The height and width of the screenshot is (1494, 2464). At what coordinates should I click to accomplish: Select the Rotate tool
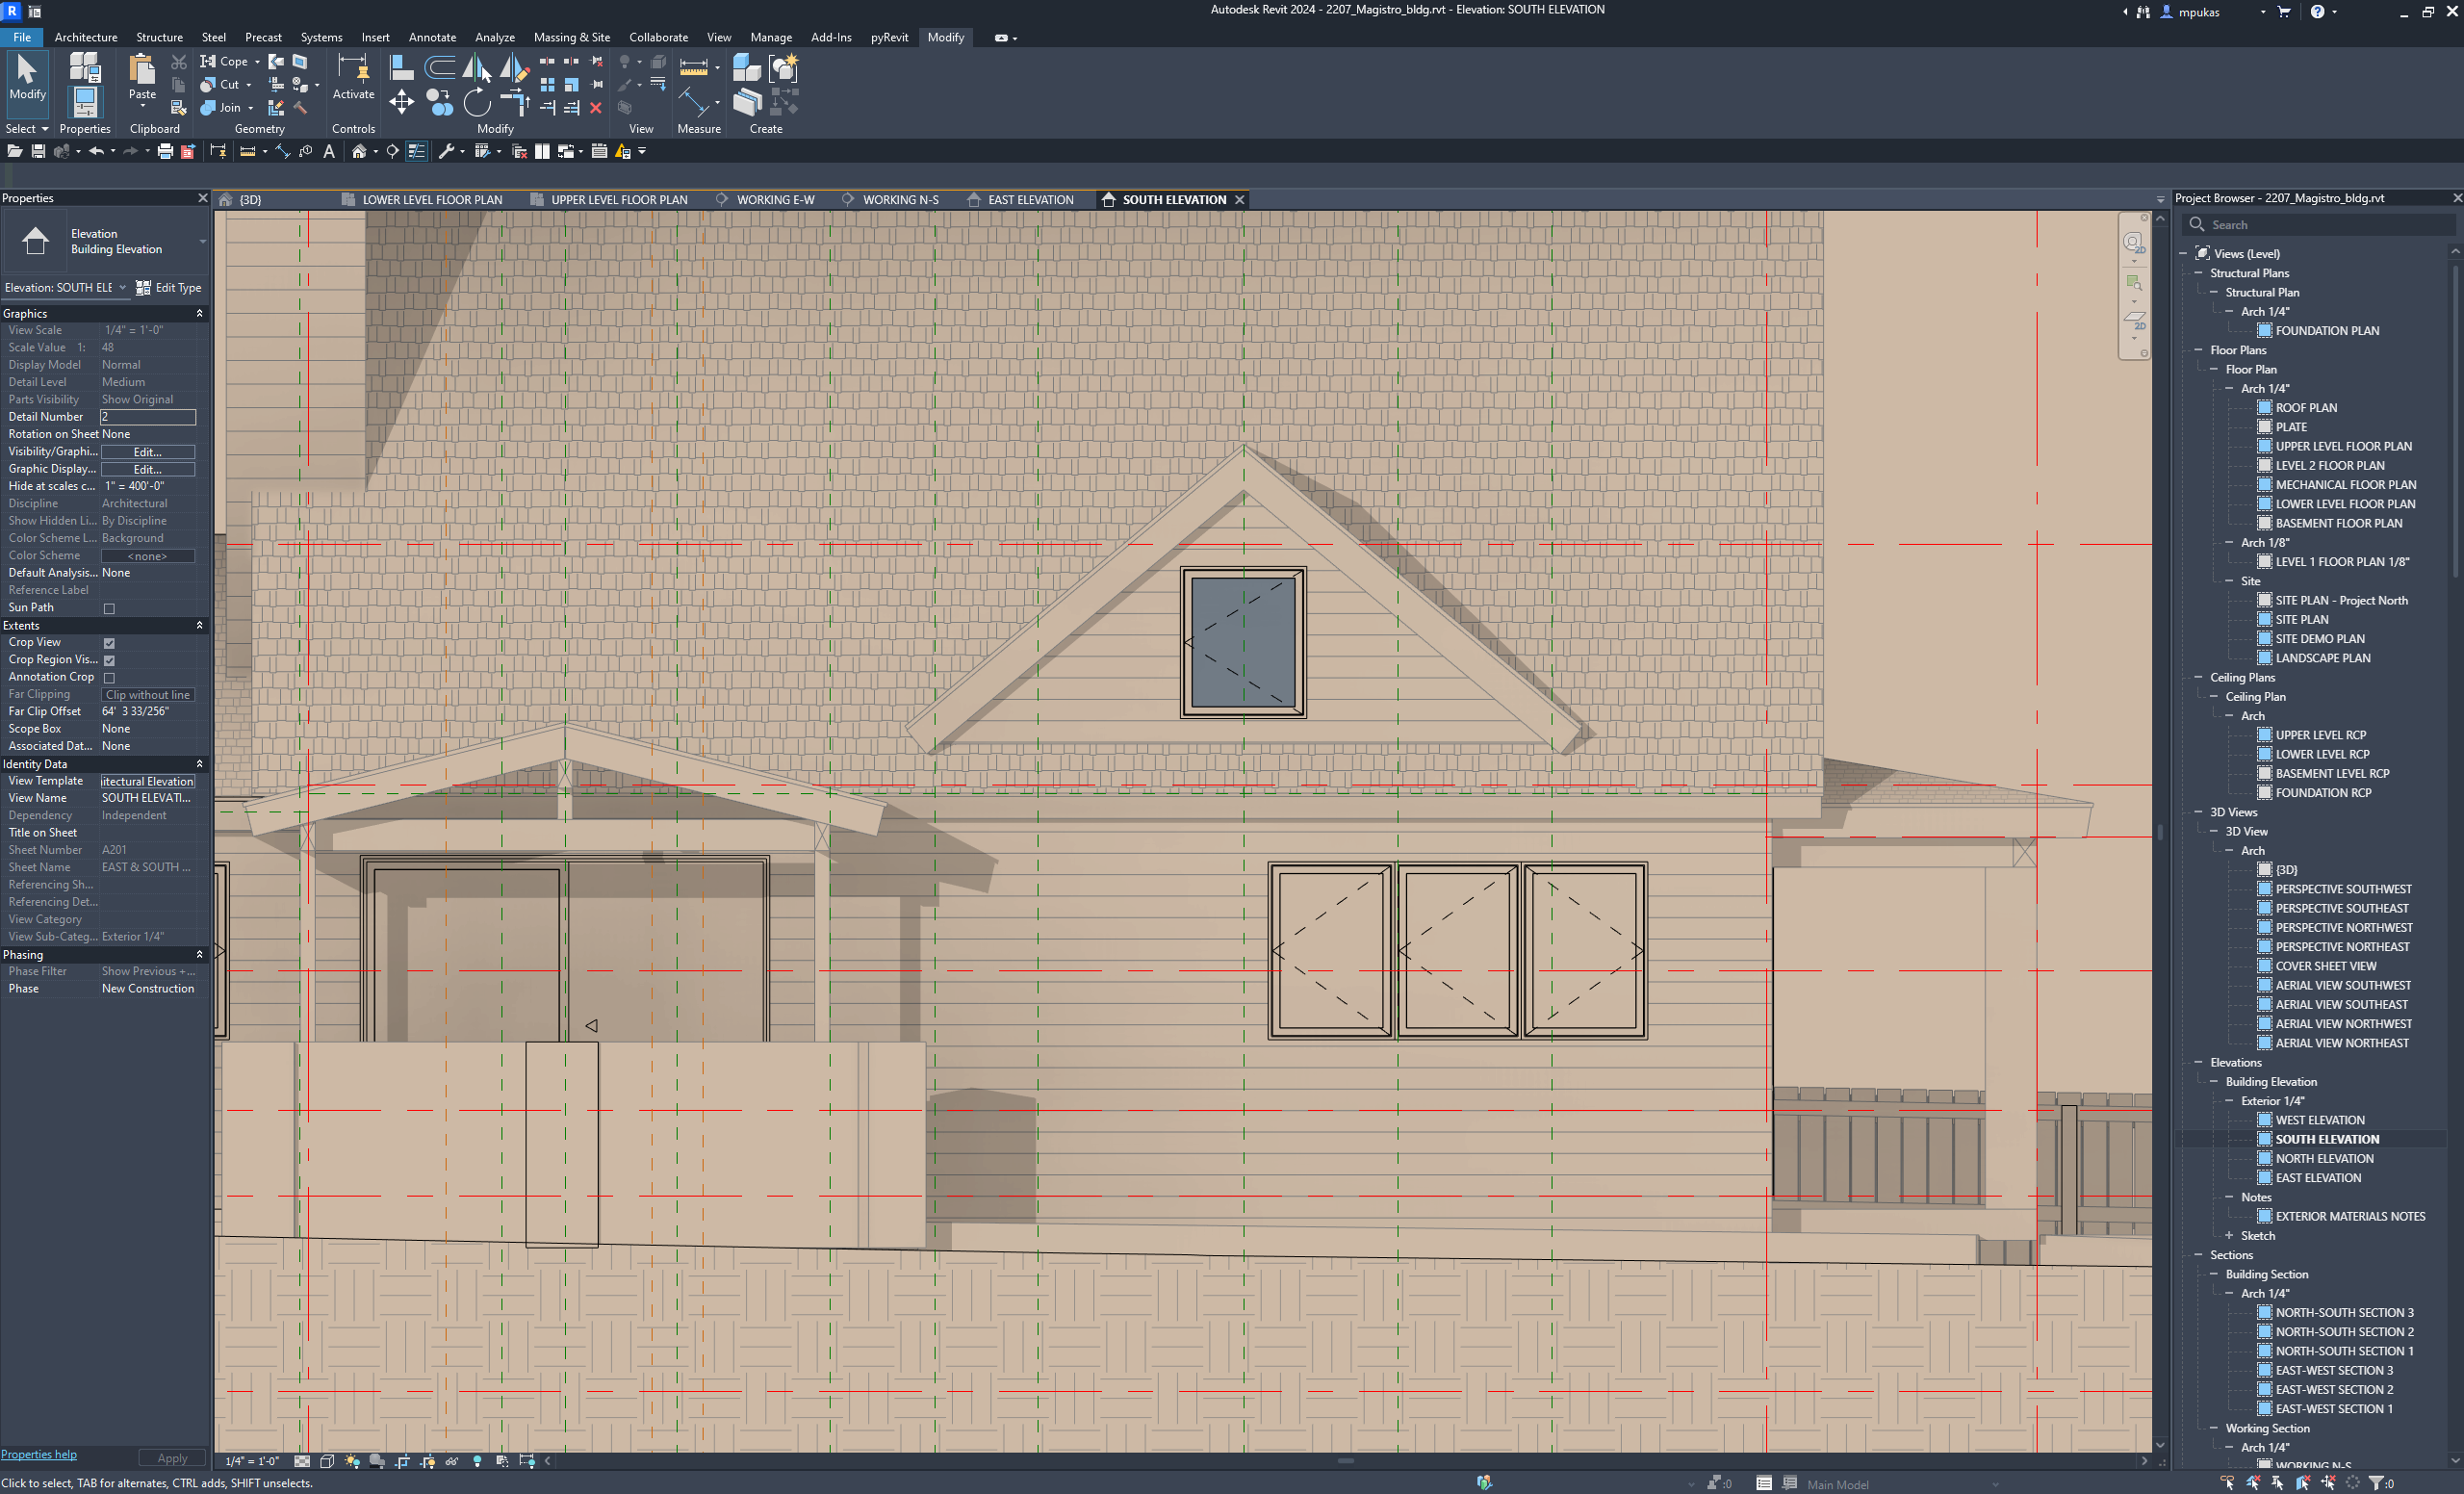click(478, 101)
